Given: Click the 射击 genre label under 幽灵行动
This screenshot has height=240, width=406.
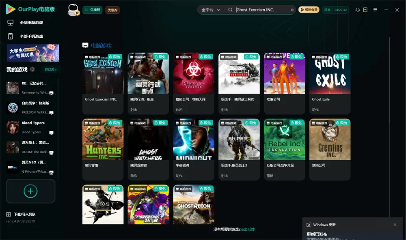Looking at the screenshot, I should pyautogui.click(x=134, y=109).
